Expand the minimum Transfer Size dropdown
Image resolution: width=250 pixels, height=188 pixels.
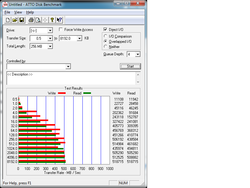50,38
